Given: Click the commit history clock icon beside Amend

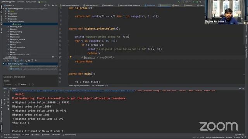Looking at the screenshot, I should (33, 85).
